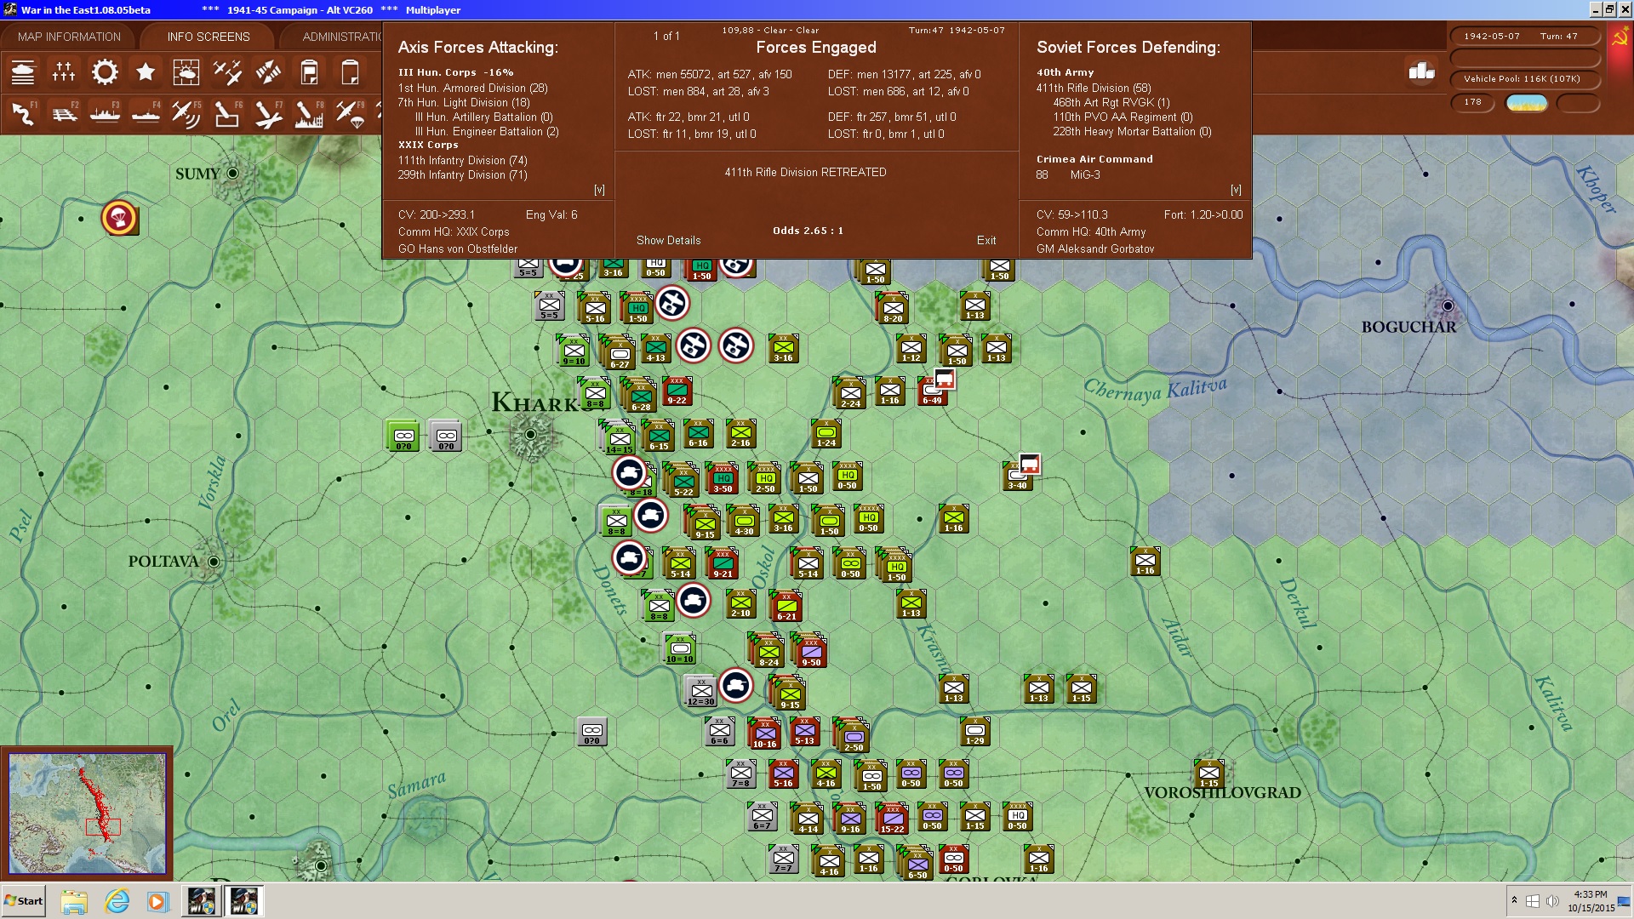This screenshot has width=1634, height=919.
Task: Open the production gear icon
Action: pyautogui.click(x=105, y=72)
